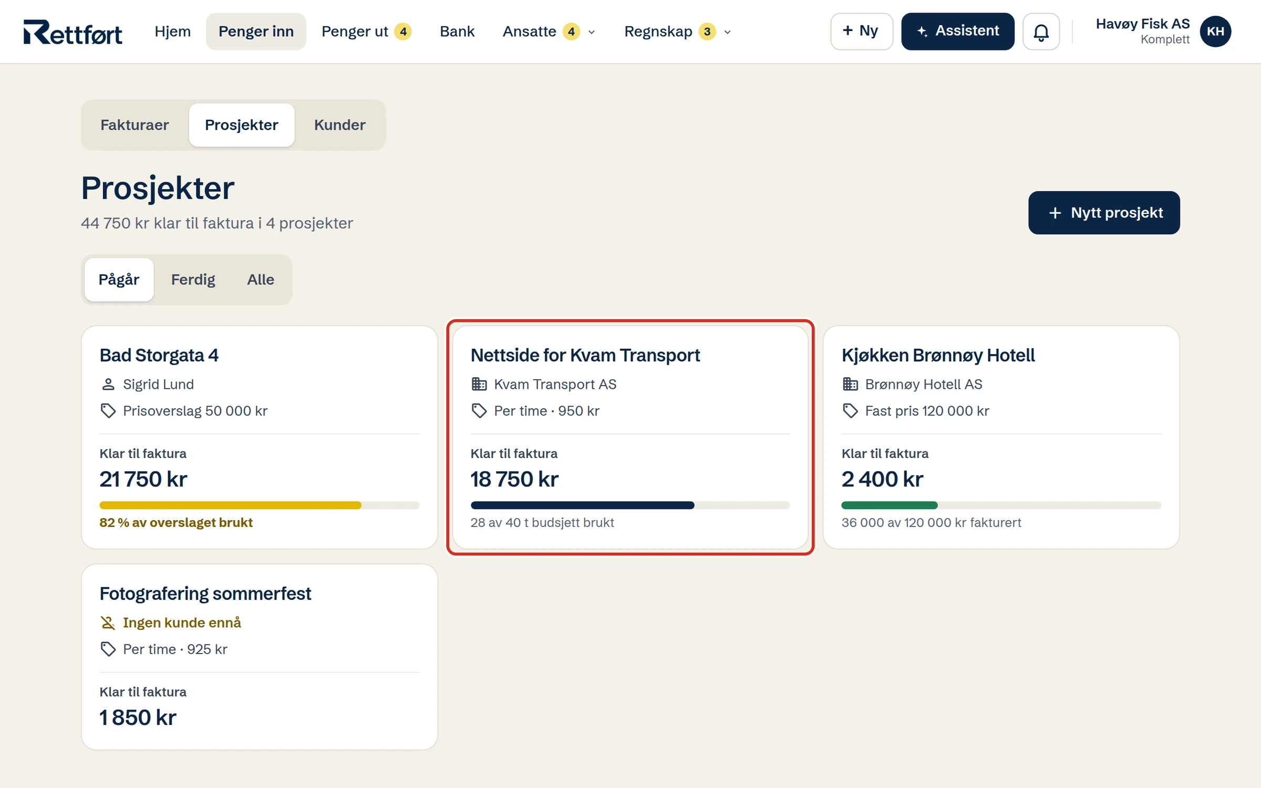
Task: Open the Havøy Fisk AS company switcher
Action: coord(1142,32)
